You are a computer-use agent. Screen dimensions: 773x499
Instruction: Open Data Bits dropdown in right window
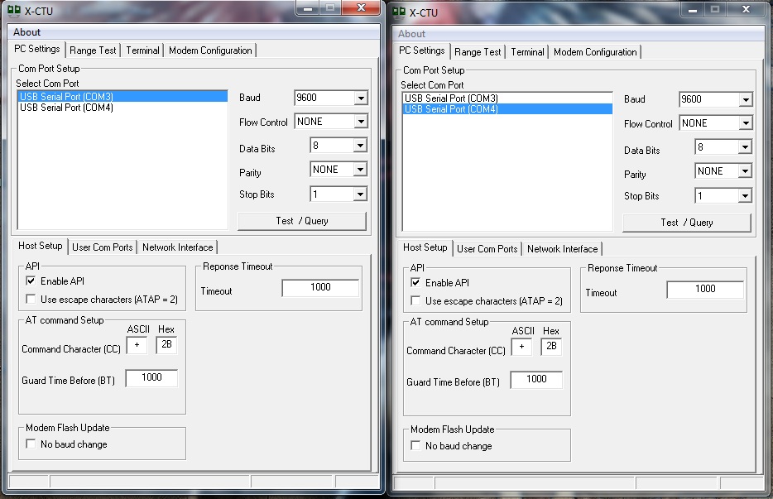(746, 147)
